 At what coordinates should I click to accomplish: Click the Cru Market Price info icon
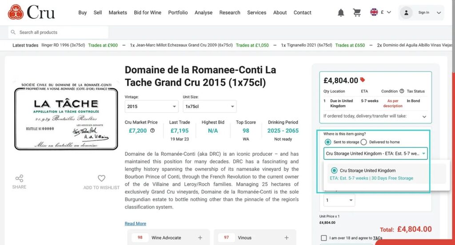[152, 130]
